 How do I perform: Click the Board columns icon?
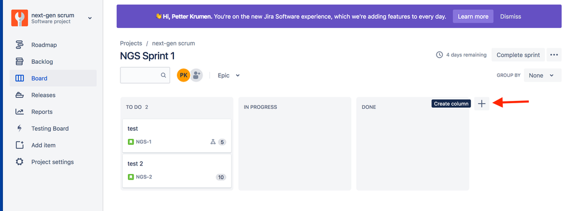tap(19, 78)
